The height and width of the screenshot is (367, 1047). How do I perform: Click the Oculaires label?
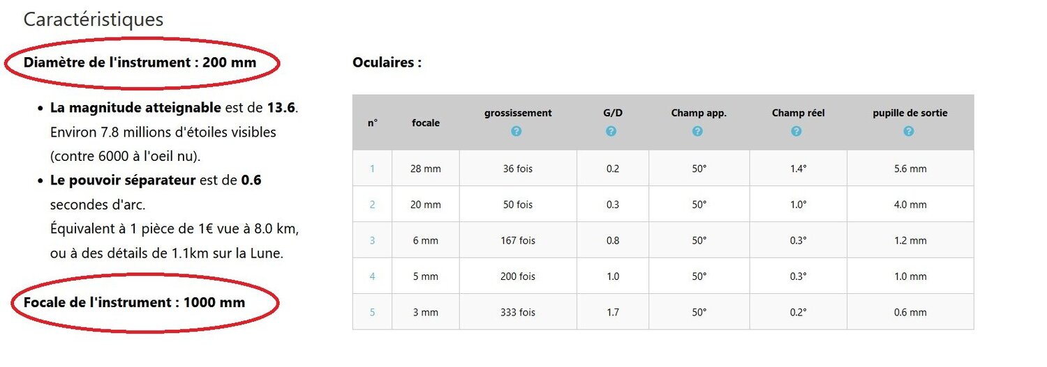[x=387, y=63]
